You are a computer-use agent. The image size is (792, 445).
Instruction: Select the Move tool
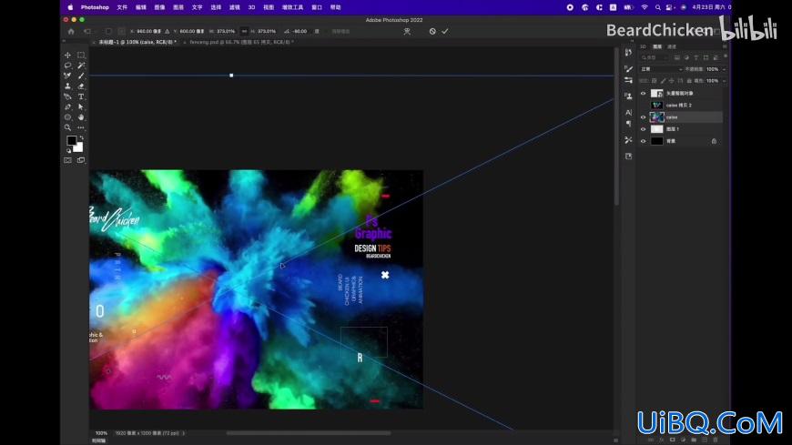[x=67, y=56]
